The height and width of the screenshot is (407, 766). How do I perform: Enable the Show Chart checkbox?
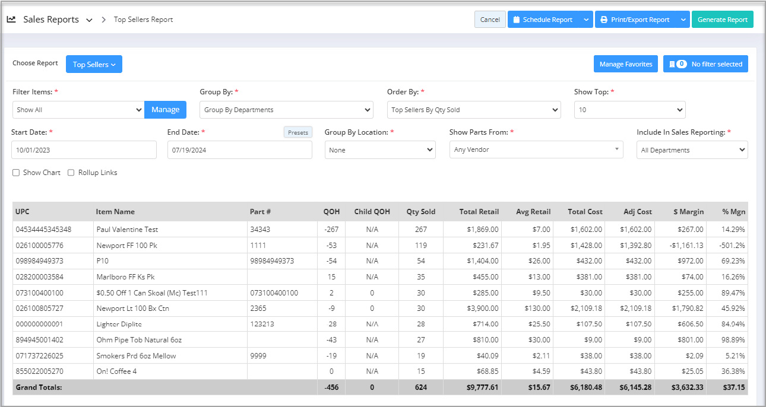click(x=16, y=173)
